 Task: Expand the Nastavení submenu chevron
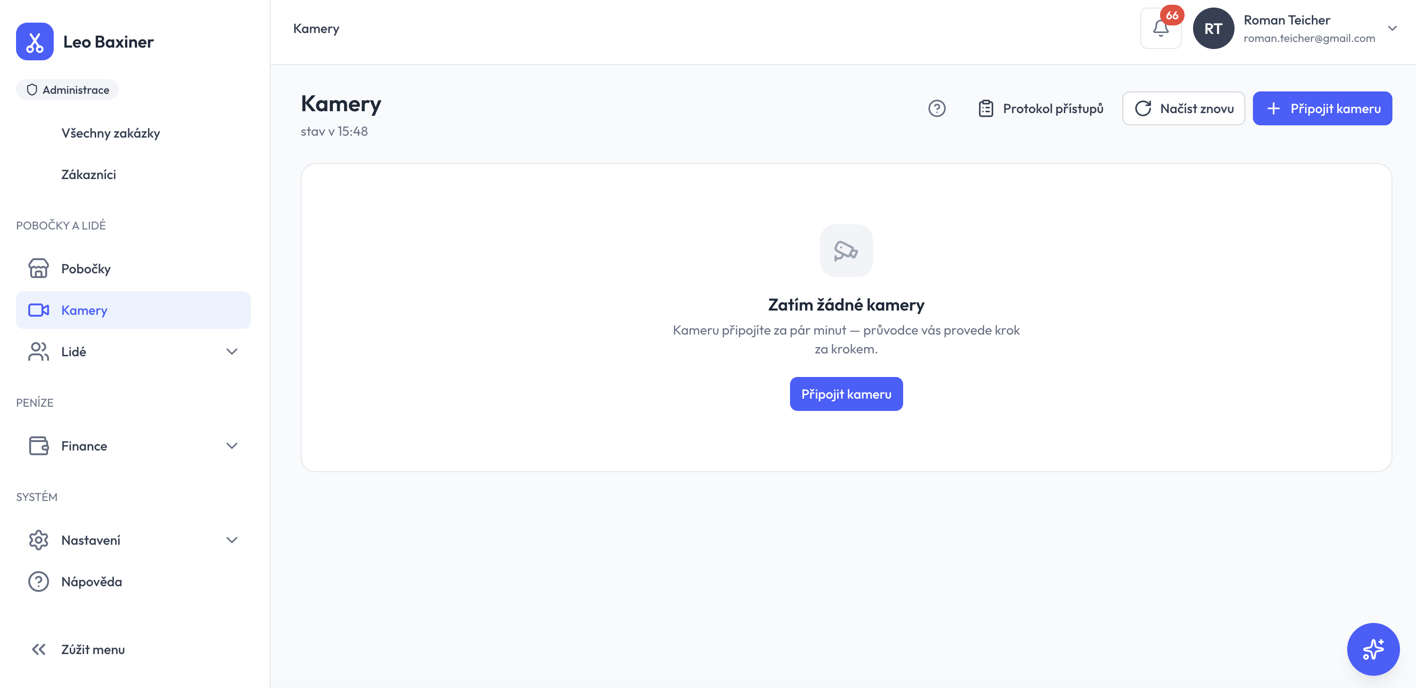[x=232, y=540]
